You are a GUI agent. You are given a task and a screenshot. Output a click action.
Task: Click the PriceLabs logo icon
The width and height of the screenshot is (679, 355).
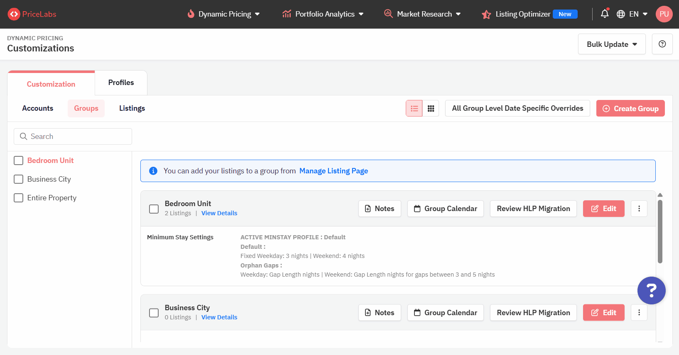14,14
